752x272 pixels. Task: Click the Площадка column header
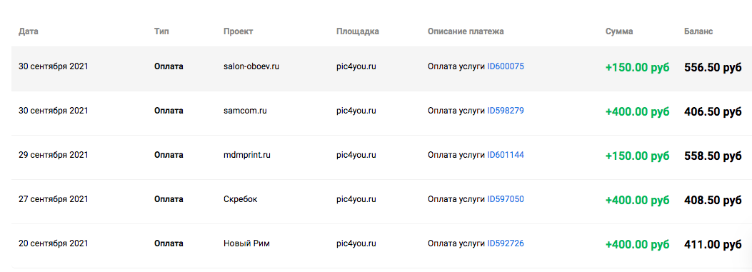pos(358,31)
